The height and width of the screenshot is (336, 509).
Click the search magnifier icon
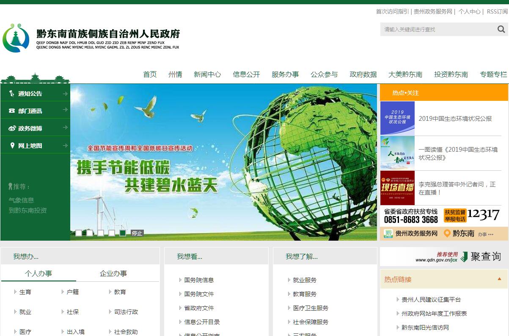pos(501,29)
